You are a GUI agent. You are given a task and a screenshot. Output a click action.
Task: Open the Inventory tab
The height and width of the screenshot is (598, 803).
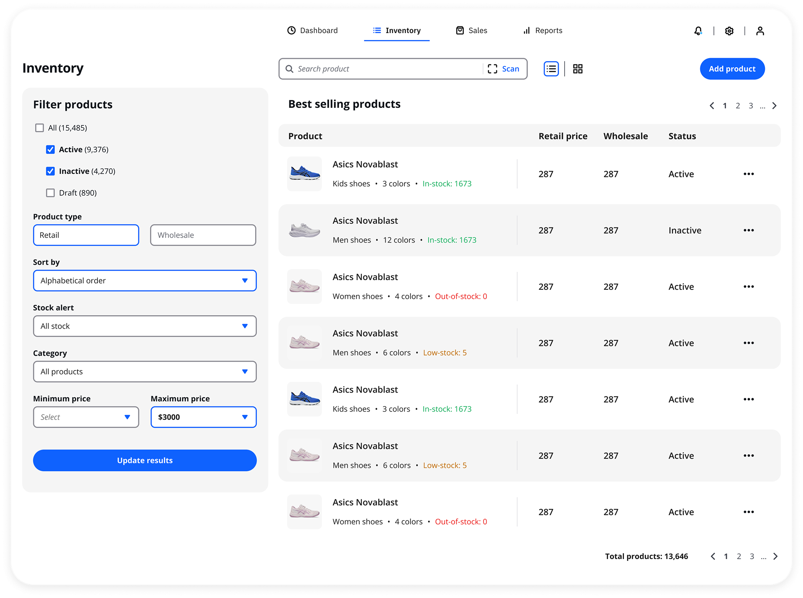[x=397, y=31]
